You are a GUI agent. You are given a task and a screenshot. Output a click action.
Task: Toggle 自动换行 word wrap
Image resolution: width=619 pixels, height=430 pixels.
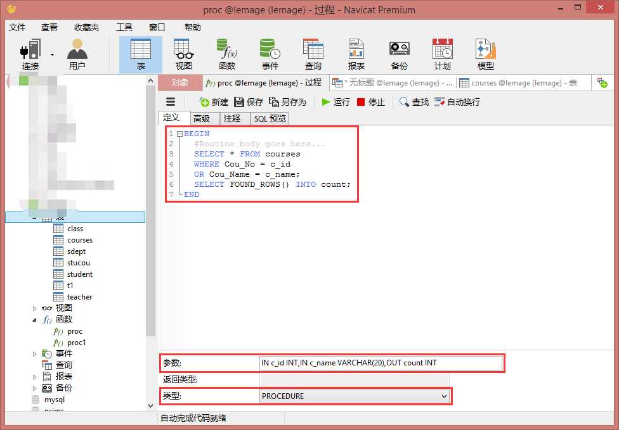point(457,102)
